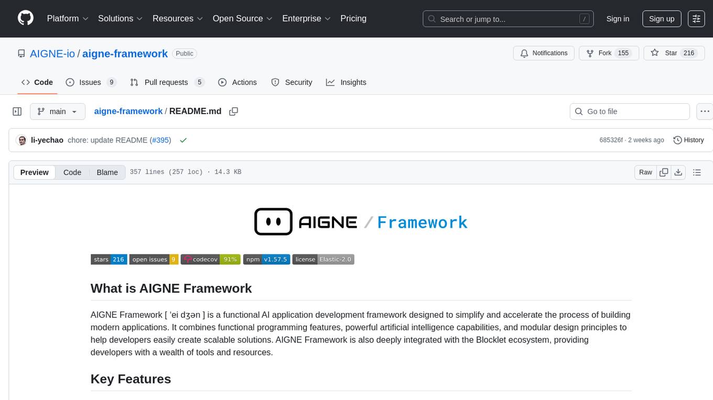This screenshot has width=713, height=400.
Task: Click the "What is AIGNE Framework" heading
Action: pyautogui.click(x=171, y=288)
